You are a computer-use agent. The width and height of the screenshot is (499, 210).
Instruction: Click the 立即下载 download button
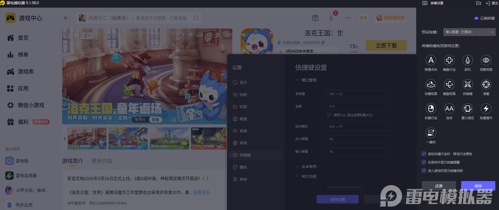pos(386,45)
